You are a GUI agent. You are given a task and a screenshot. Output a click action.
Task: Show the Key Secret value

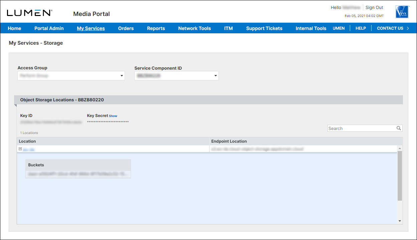[x=113, y=116]
